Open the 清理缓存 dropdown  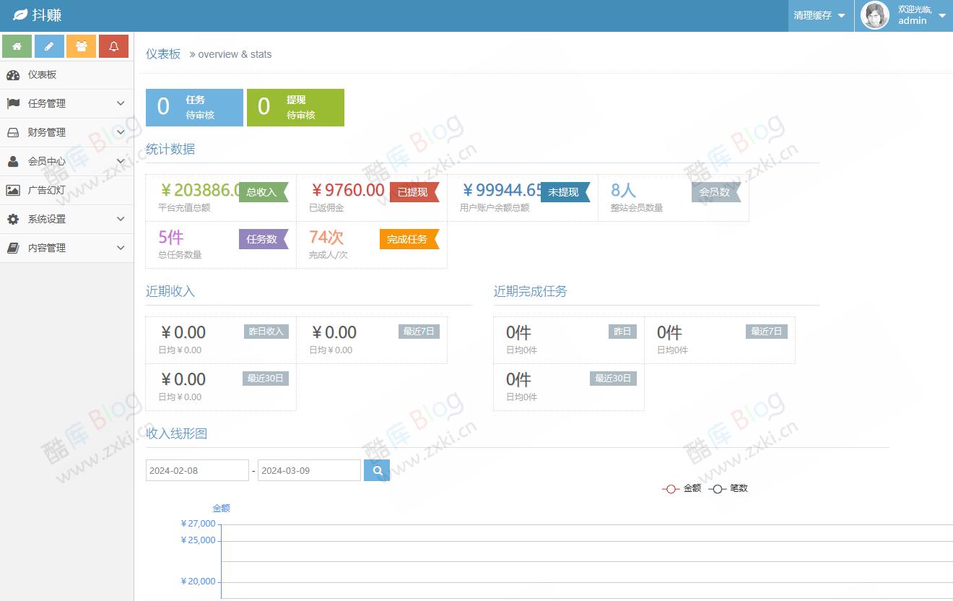tap(819, 15)
